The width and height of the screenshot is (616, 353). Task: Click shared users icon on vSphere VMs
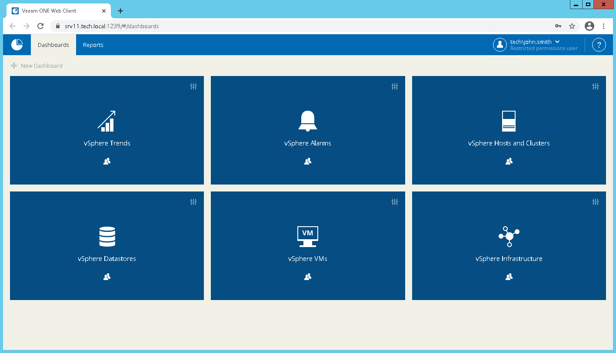click(x=308, y=277)
